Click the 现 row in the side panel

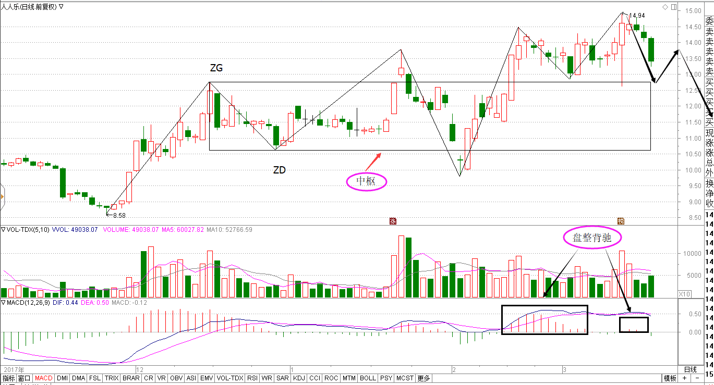click(709, 134)
